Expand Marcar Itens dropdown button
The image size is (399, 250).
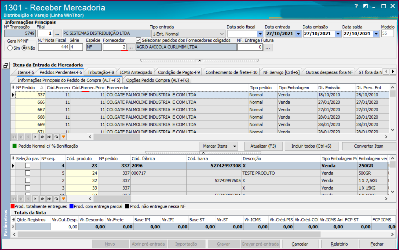pos(235,146)
